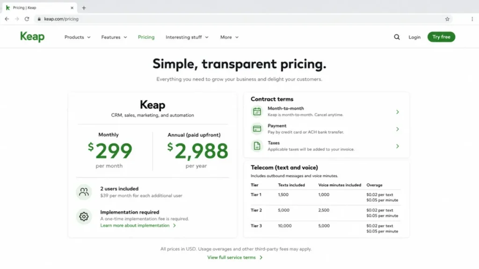This screenshot has width=479, height=269.
Task: Click the 'Tier 1' row label
Action: [x=256, y=195]
